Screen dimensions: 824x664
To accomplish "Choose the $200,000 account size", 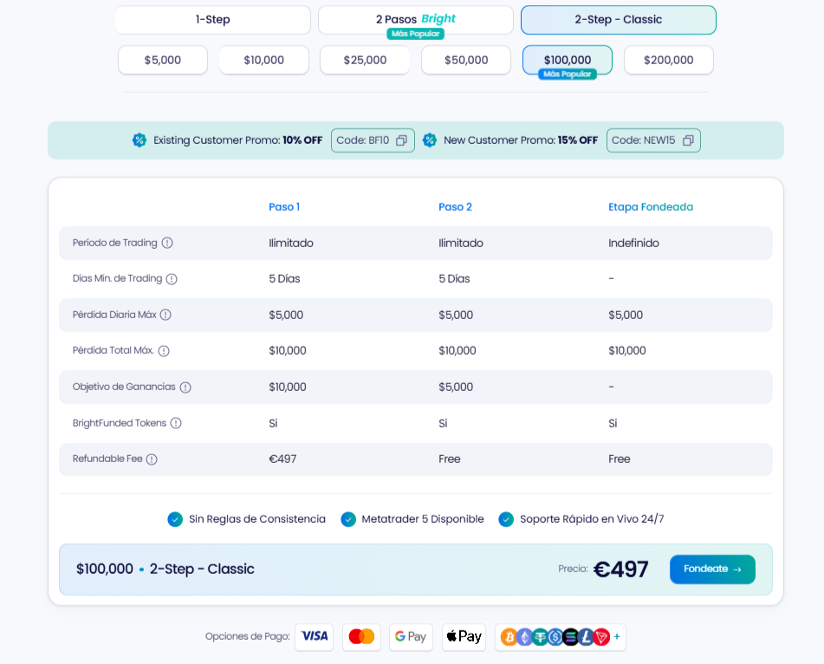I will (668, 60).
